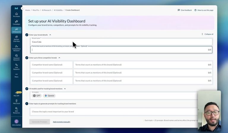Click the brand details step checkmark

point(27,35)
